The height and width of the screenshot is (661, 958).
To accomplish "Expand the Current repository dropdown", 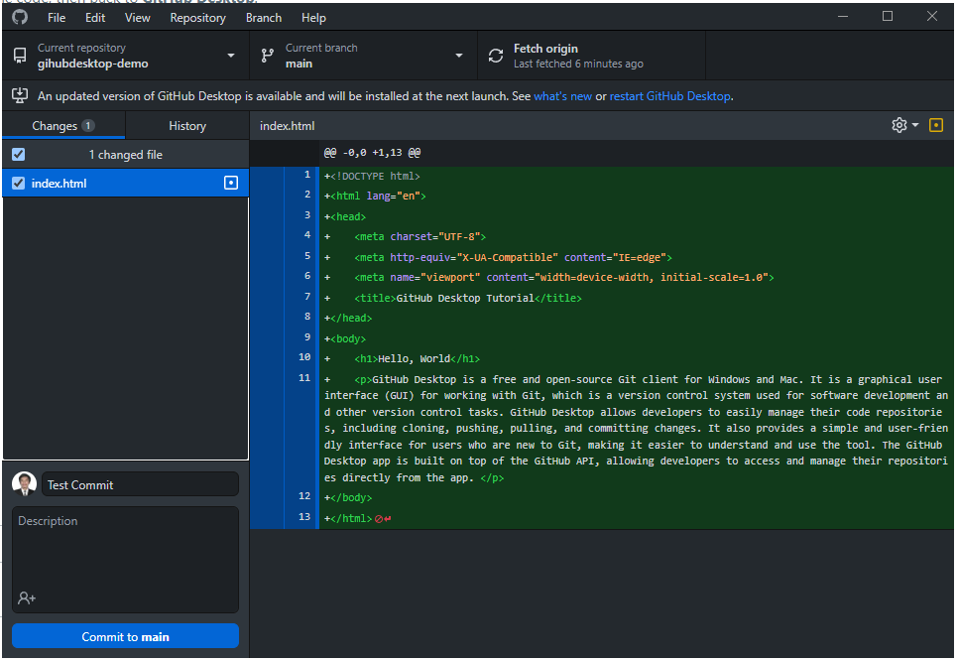I will pyautogui.click(x=231, y=56).
